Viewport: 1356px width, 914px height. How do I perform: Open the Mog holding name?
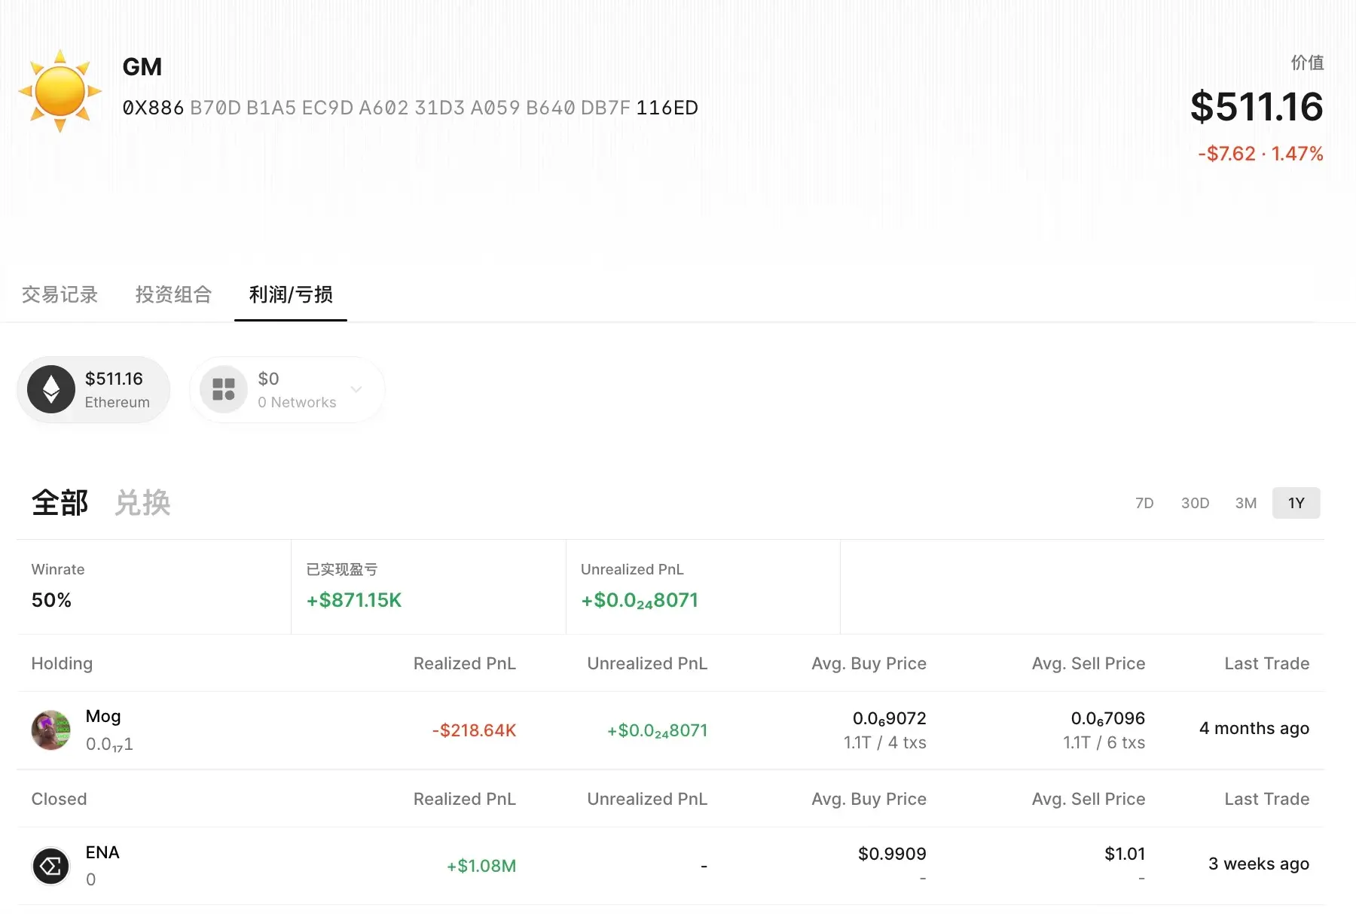point(103,716)
